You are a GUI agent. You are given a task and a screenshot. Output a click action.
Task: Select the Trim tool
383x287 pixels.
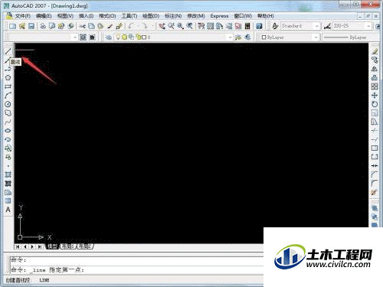375,131
